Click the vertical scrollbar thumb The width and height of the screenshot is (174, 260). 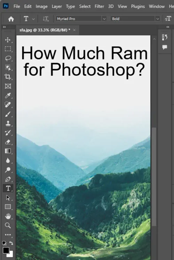pos(154,176)
